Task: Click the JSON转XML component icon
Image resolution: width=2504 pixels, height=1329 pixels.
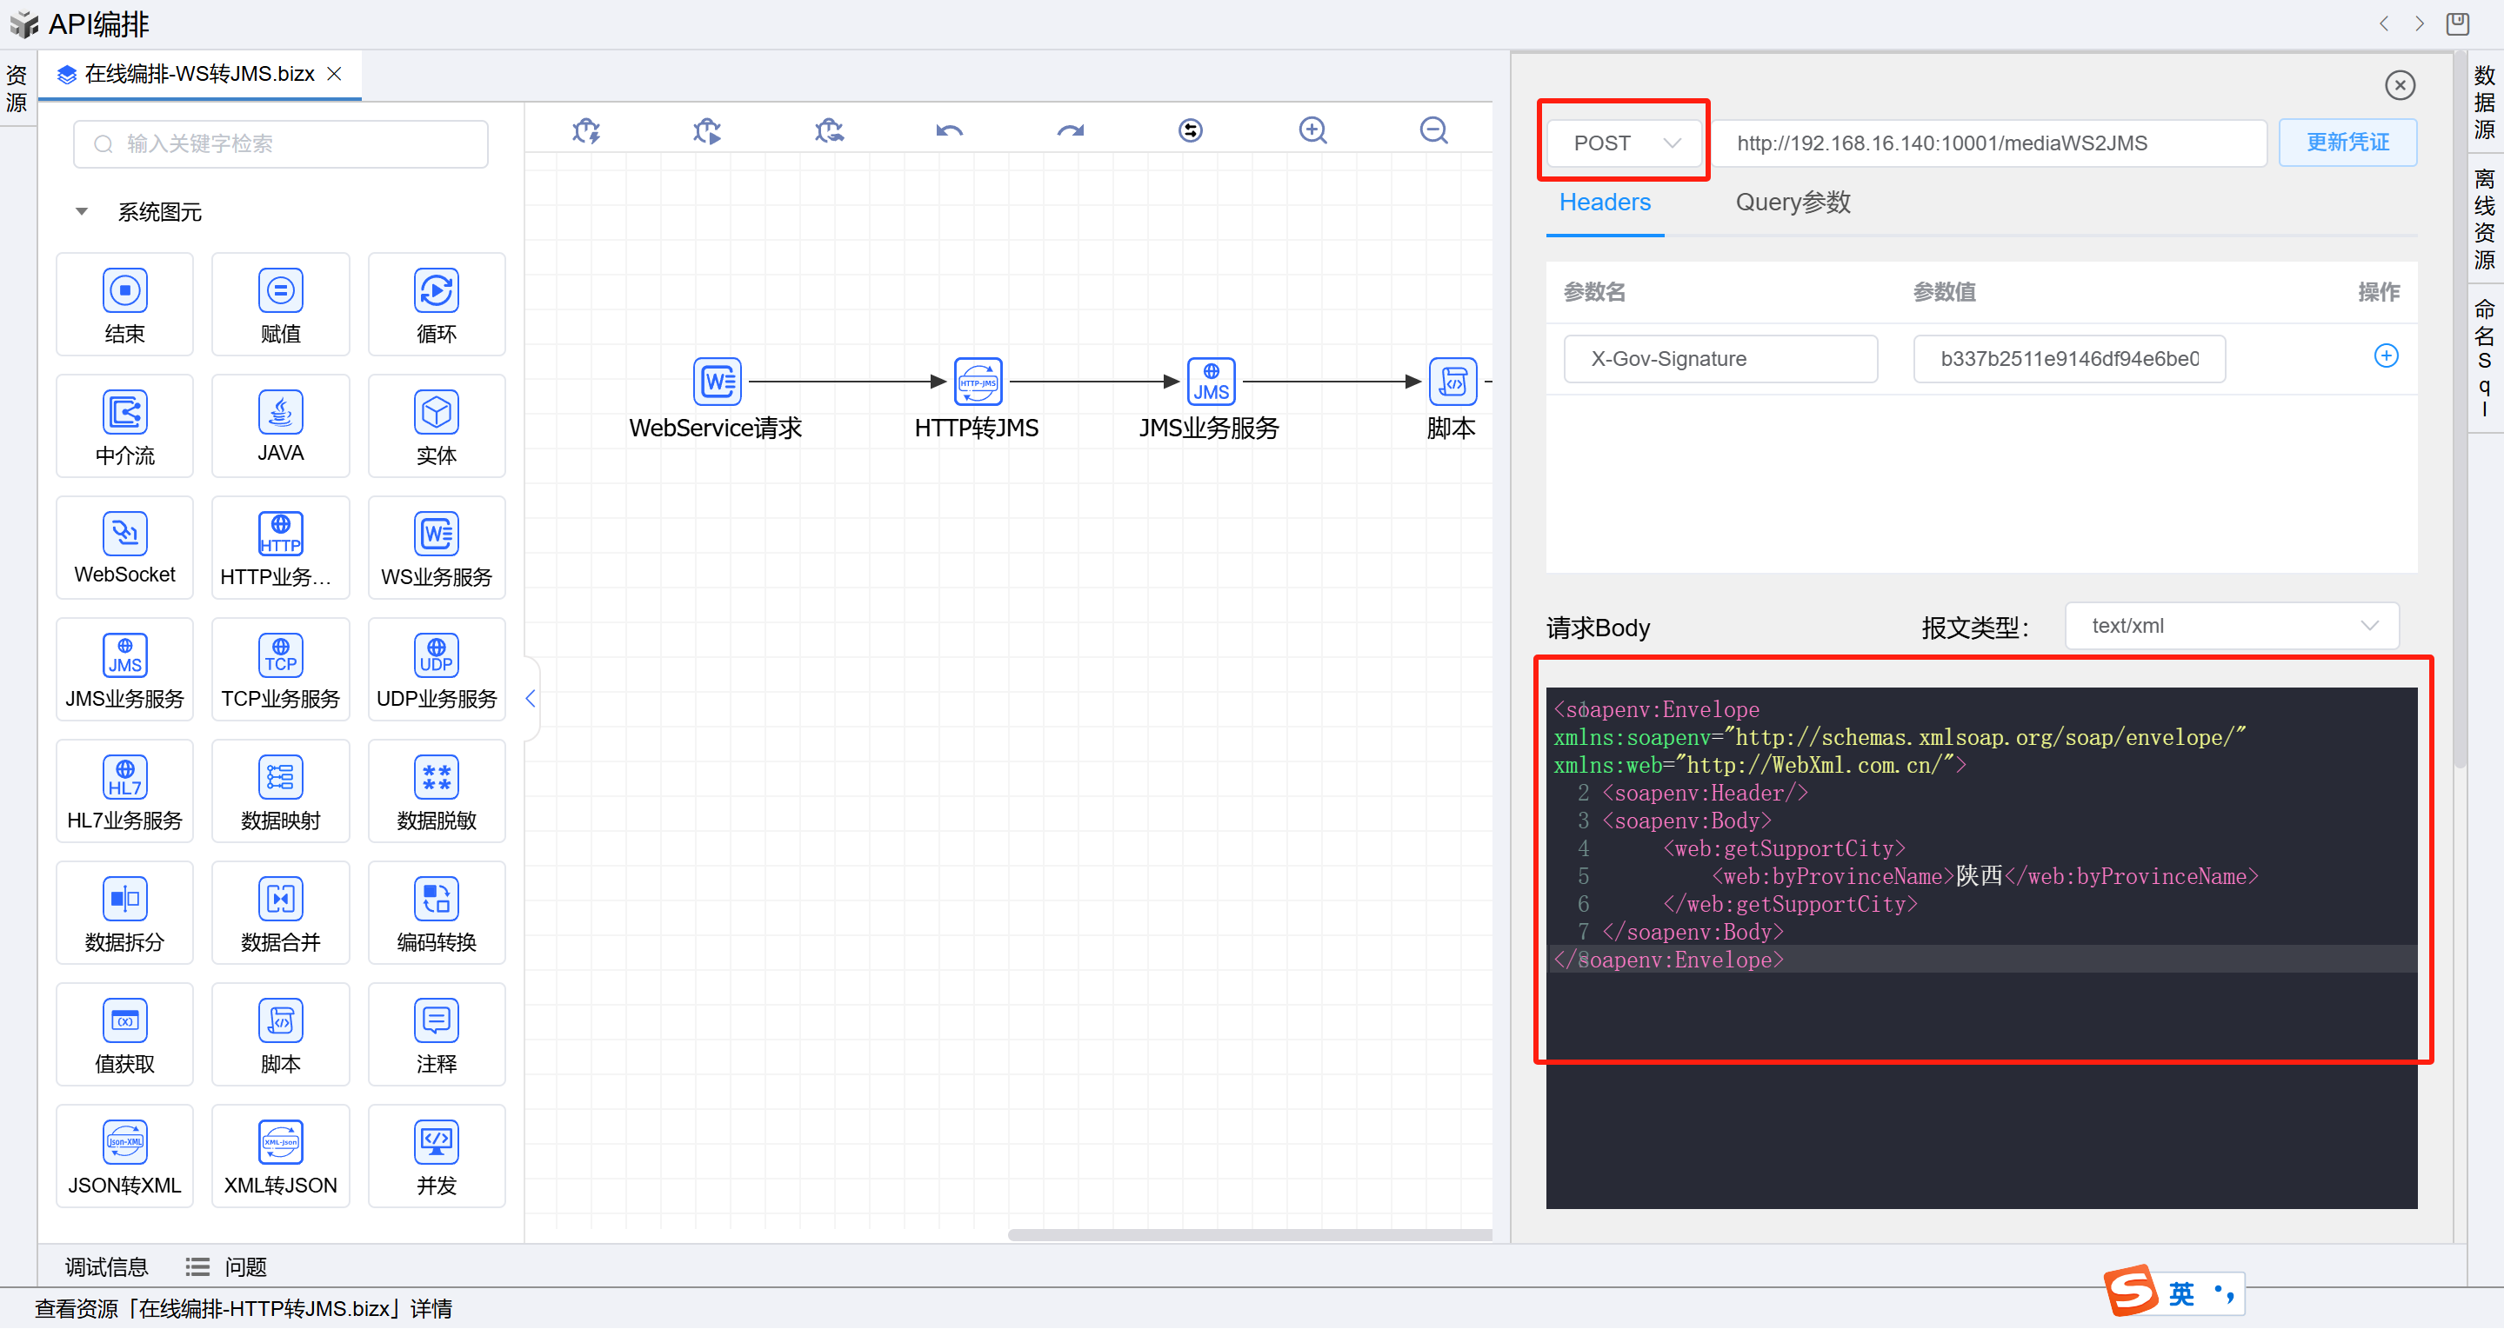Action: click(124, 1142)
